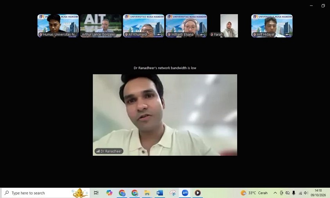Click the octopus search highlight icon
Image resolution: width=330 pixels, height=198 pixels.
point(80,193)
